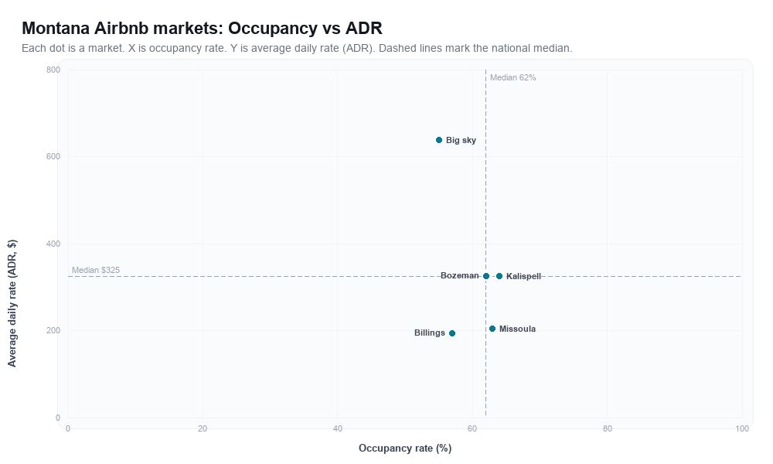The width and height of the screenshot is (773, 464).
Task: Click the 'Missoula' label text
Action: pos(517,329)
